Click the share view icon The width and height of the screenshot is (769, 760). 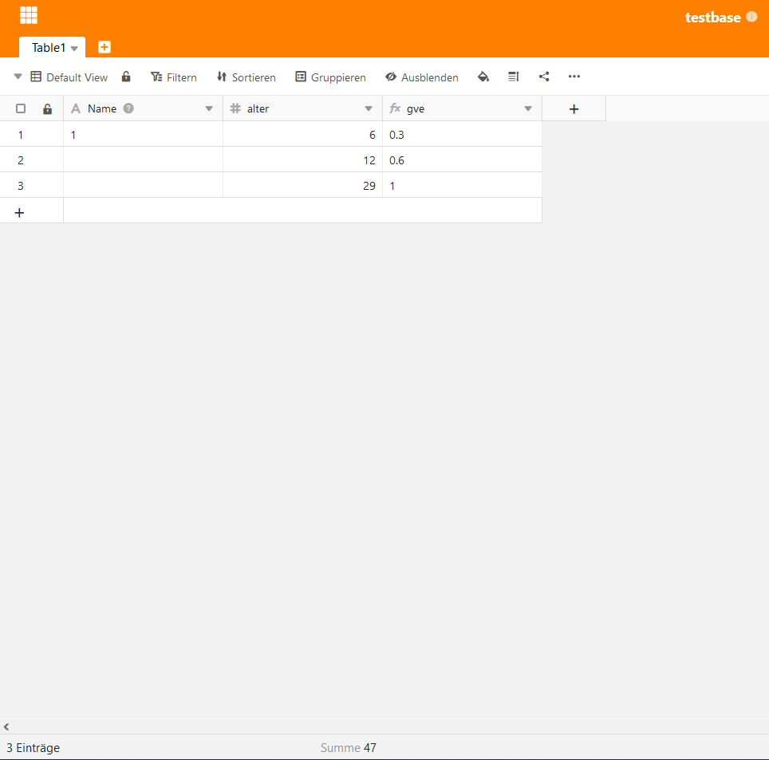tap(544, 77)
